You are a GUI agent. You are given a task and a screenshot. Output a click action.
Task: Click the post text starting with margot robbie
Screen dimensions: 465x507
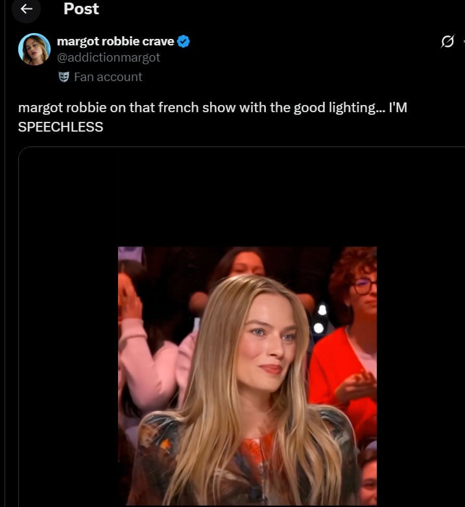pyautogui.click(x=213, y=117)
